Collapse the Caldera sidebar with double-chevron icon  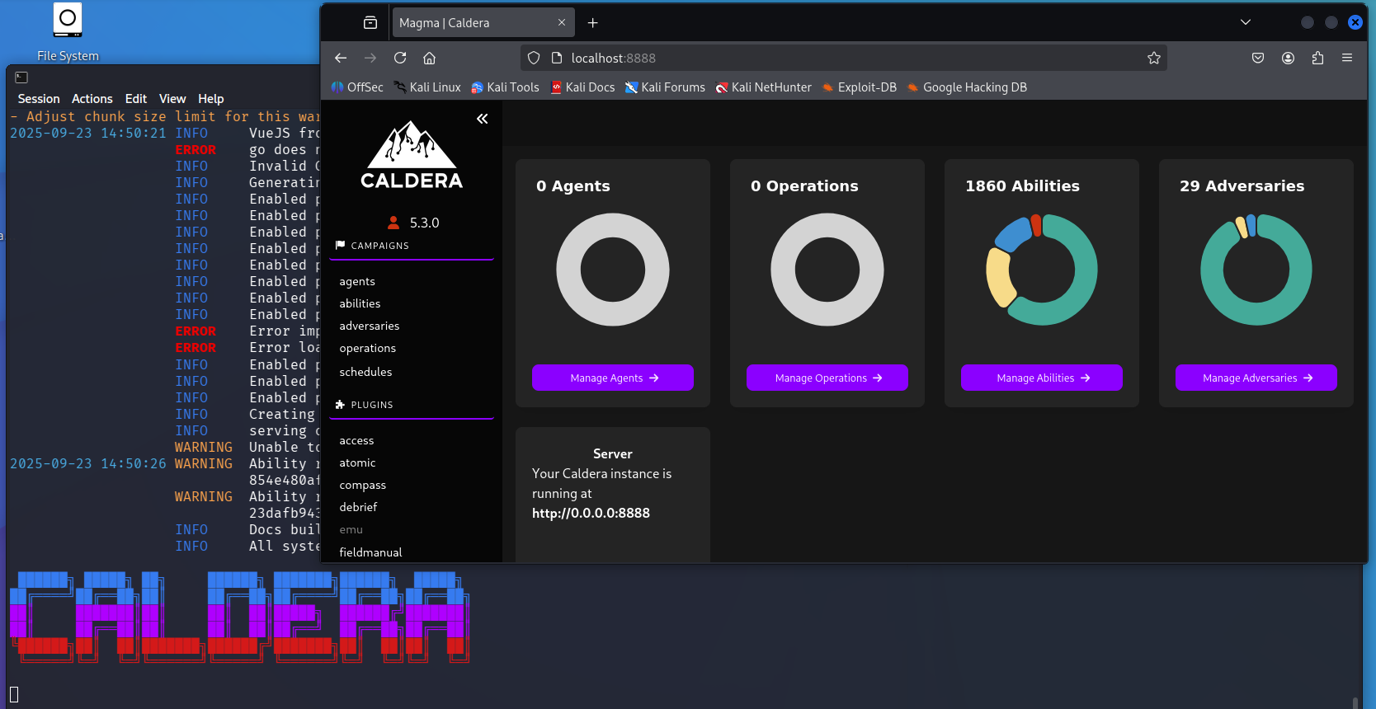coord(482,119)
